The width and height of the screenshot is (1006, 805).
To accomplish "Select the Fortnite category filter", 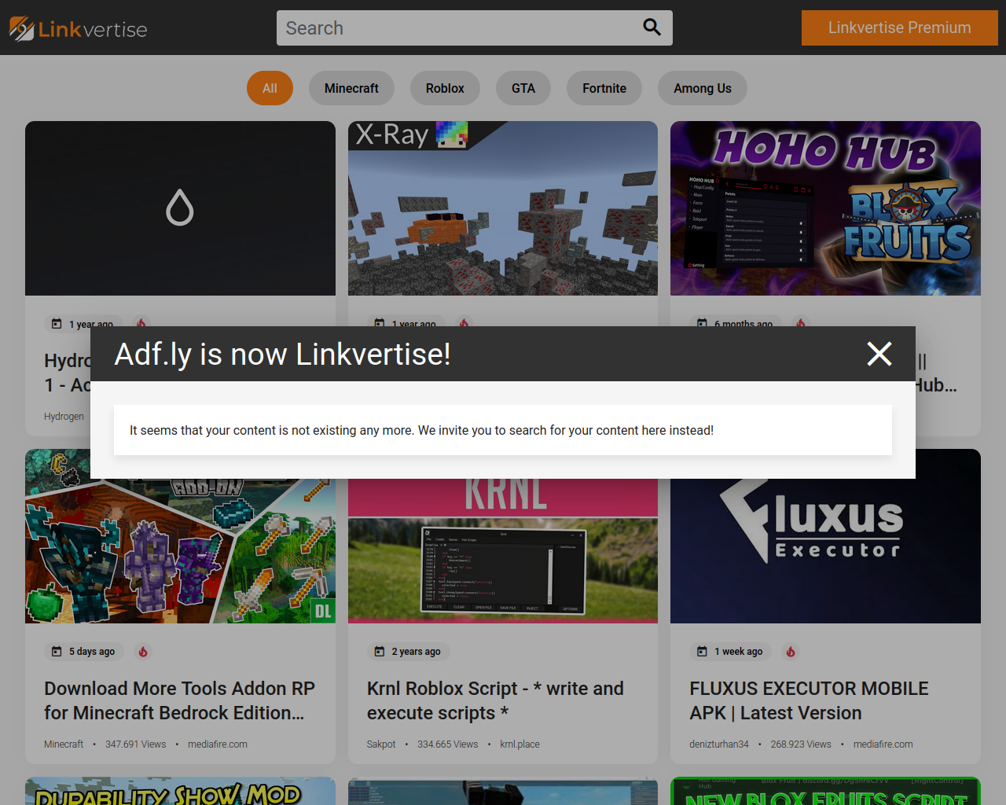I will point(604,88).
